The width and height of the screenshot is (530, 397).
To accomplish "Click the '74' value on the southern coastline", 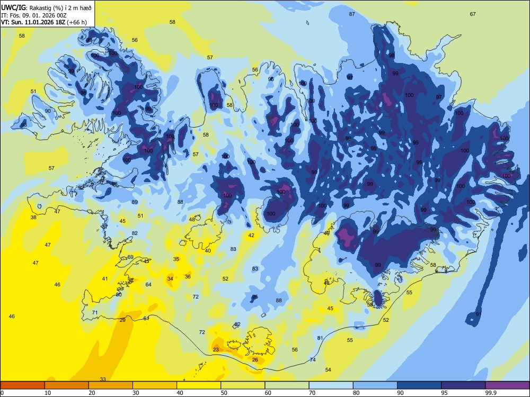I will tap(313, 360).
